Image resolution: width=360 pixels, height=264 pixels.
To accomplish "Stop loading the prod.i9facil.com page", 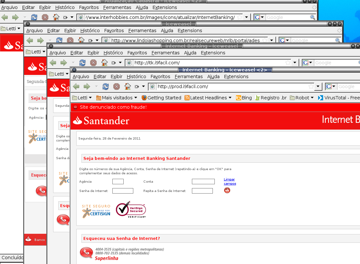I will 116,86.
